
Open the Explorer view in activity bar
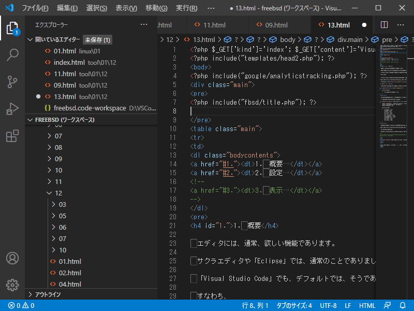[x=12, y=28]
